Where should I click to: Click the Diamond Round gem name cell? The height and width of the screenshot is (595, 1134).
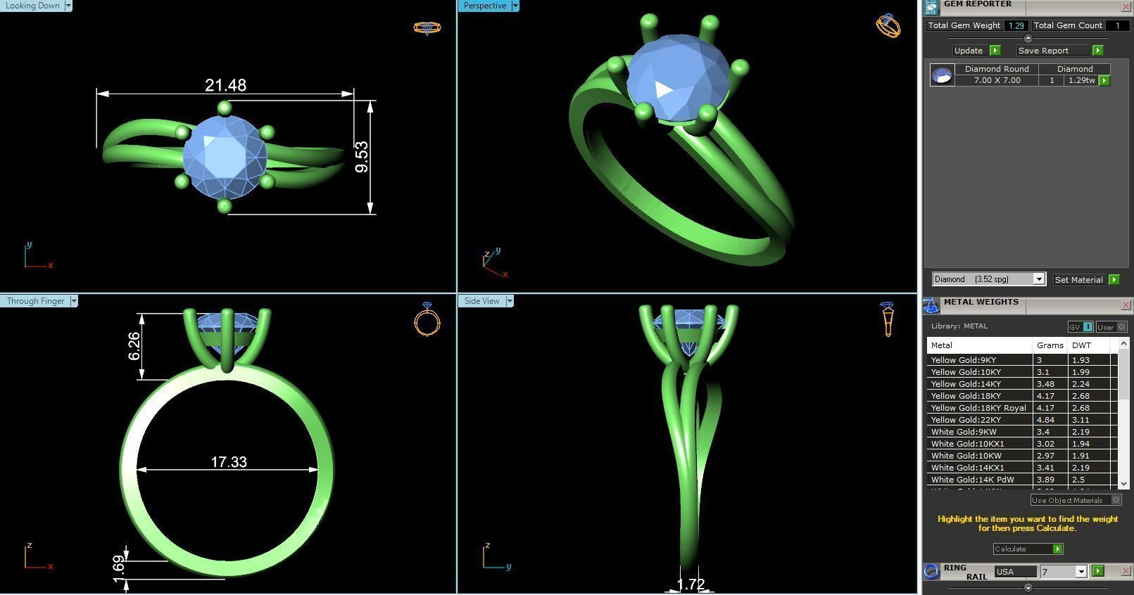997,69
